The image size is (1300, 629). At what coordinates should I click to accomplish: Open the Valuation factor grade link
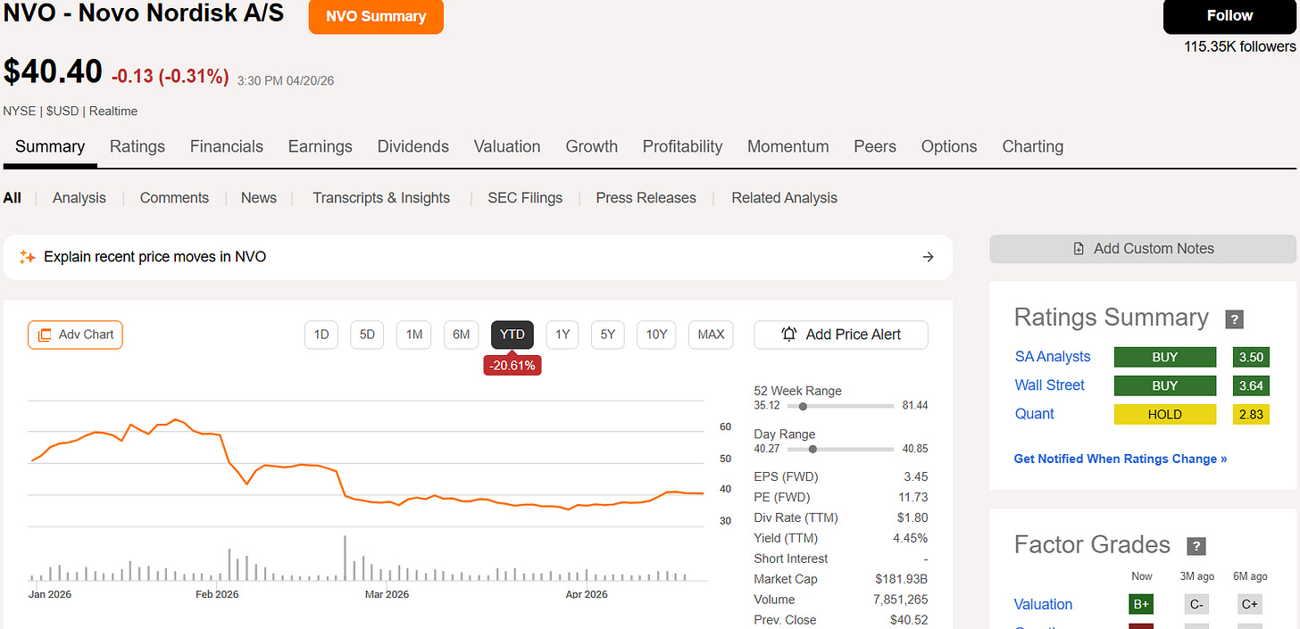[1044, 605]
